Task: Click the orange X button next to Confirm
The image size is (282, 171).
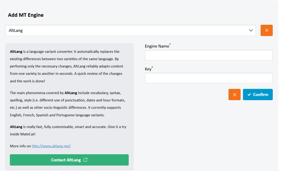Action: [234, 95]
